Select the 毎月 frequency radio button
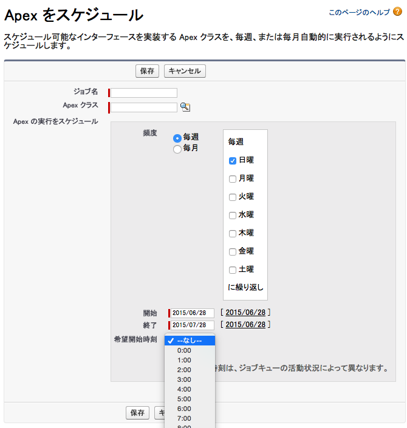This screenshot has height=428, width=407. point(177,149)
